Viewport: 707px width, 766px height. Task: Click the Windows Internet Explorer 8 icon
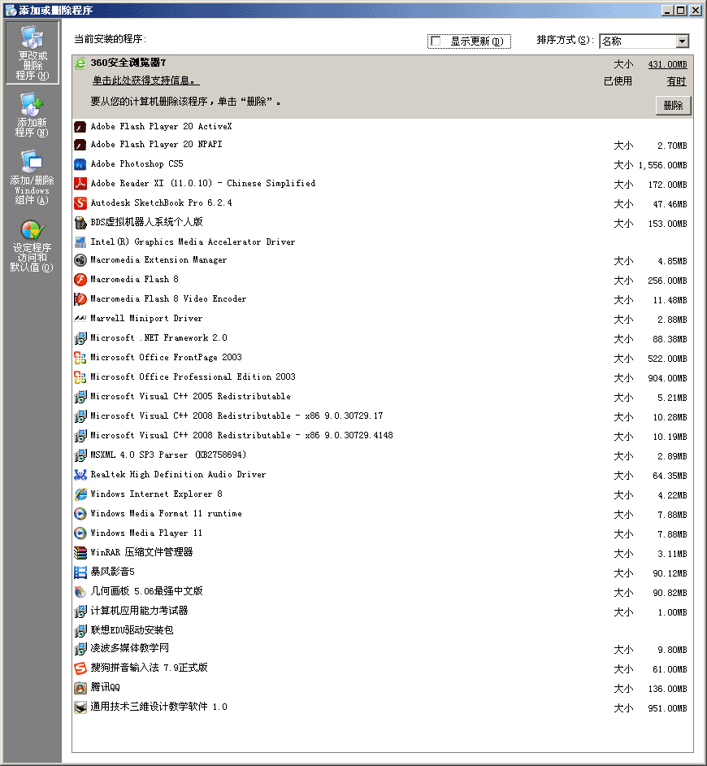(x=80, y=494)
